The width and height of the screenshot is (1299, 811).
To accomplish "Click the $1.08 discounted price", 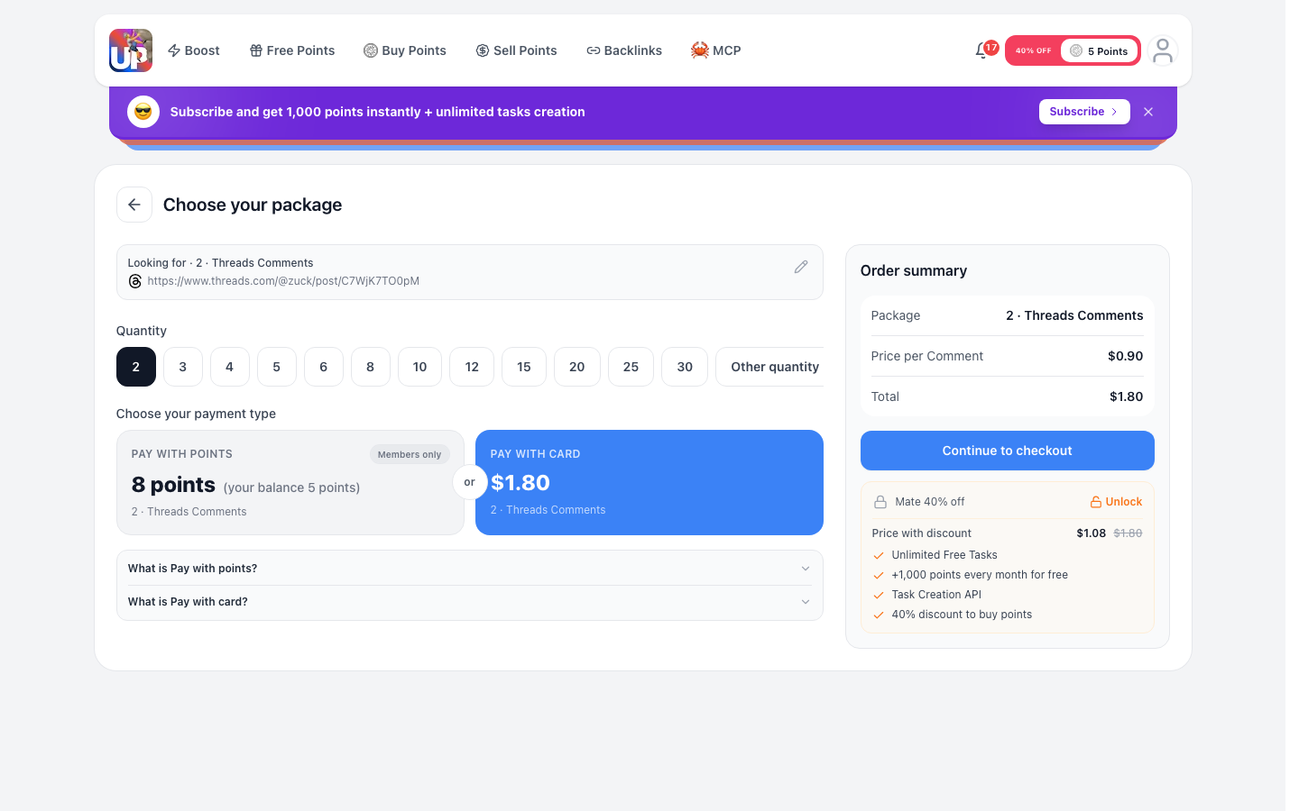I will point(1092,533).
